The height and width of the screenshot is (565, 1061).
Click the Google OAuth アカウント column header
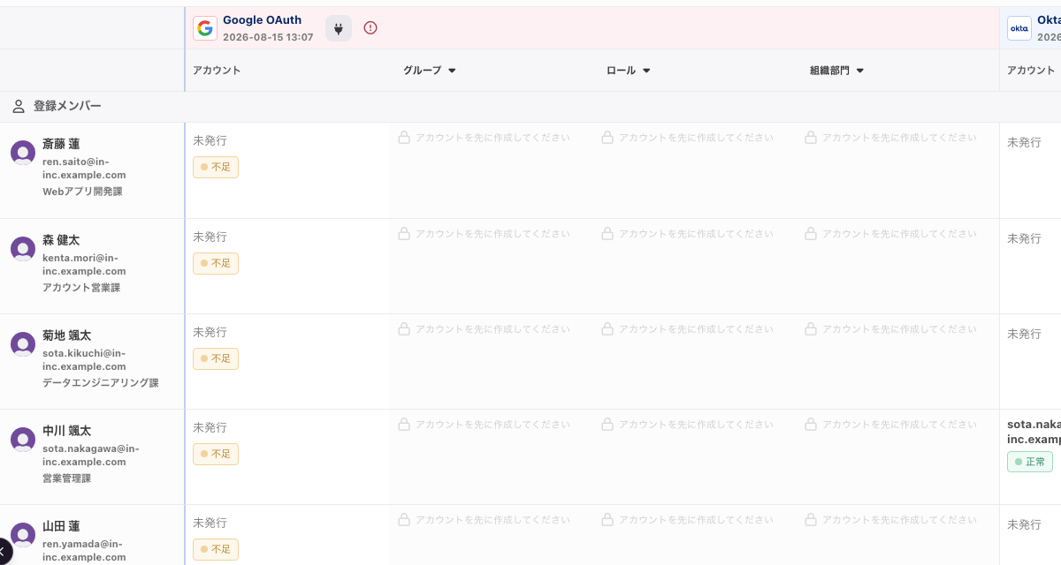217,71
